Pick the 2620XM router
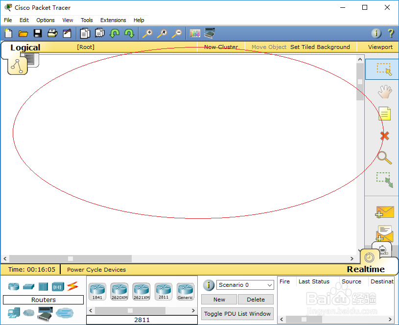Screen dimensions: 399x325 click(x=119, y=291)
